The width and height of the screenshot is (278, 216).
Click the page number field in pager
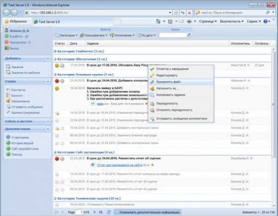click(79, 212)
